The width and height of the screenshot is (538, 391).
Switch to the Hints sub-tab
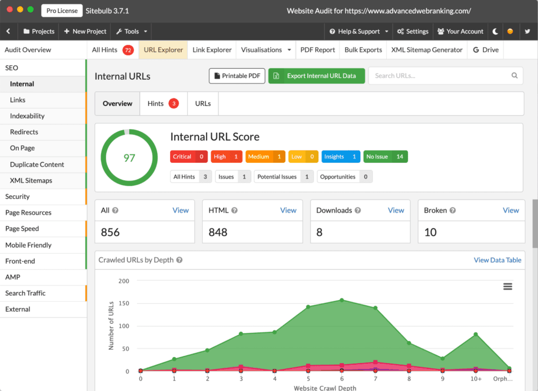click(x=163, y=103)
